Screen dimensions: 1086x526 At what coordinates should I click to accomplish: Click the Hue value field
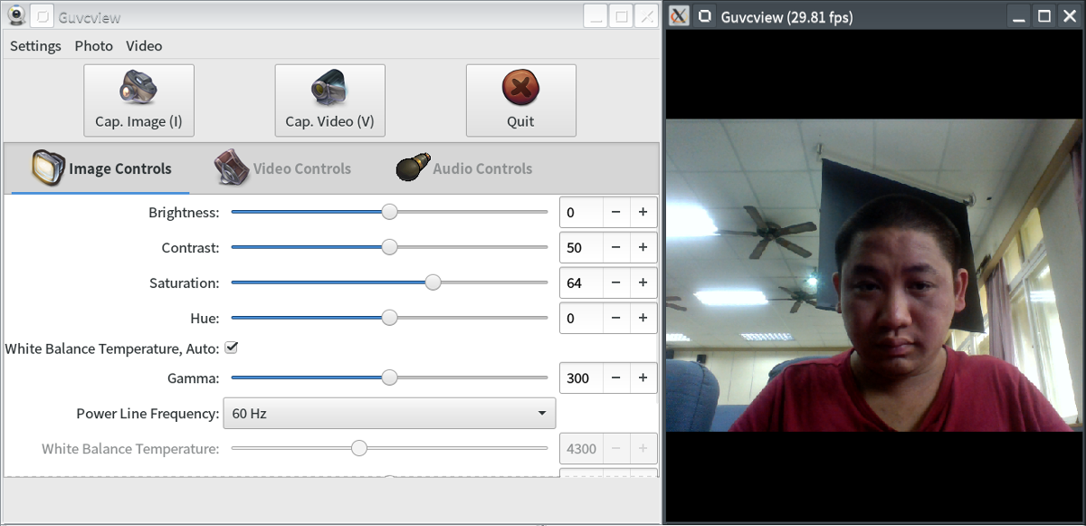tap(581, 318)
